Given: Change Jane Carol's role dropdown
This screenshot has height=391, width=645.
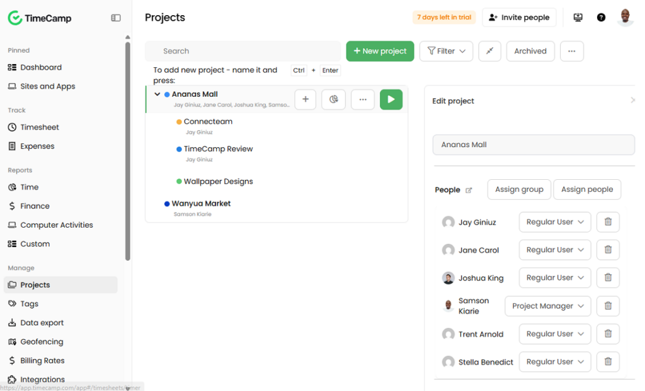Looking at the screenshot, I should 555,250.
